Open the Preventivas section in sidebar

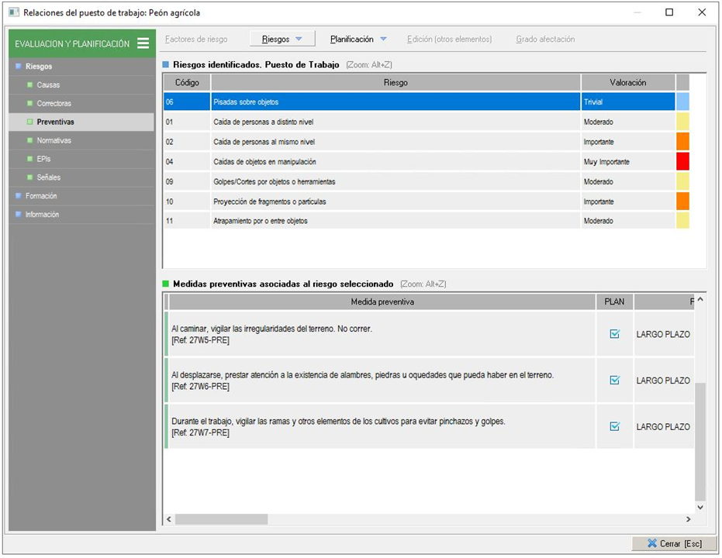(55, 122)
